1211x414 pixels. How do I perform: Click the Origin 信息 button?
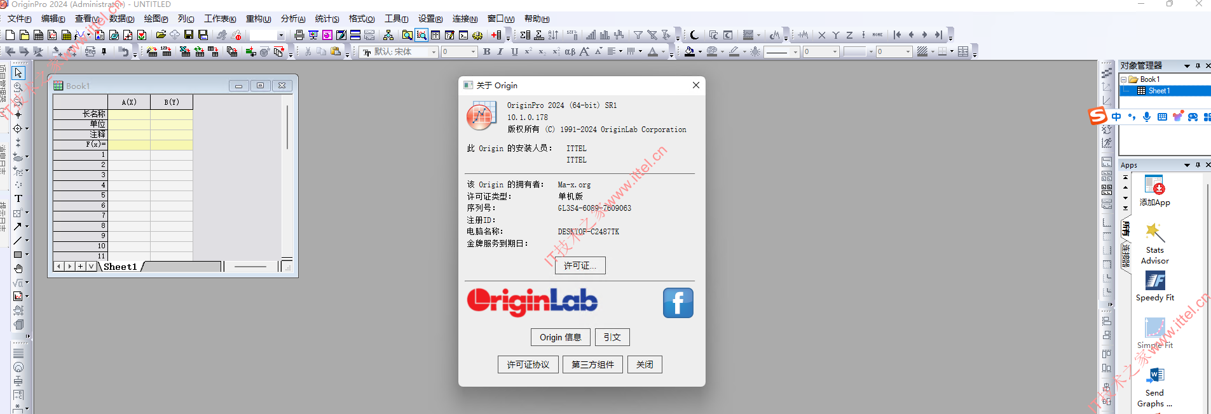pyautogui.click(x=560, y=337)
